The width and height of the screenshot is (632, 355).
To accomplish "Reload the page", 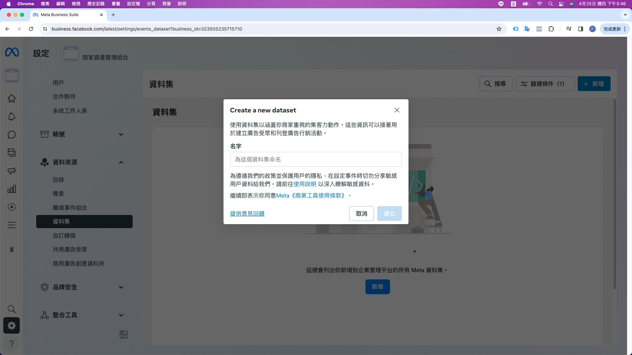I will tap(31, 29).
